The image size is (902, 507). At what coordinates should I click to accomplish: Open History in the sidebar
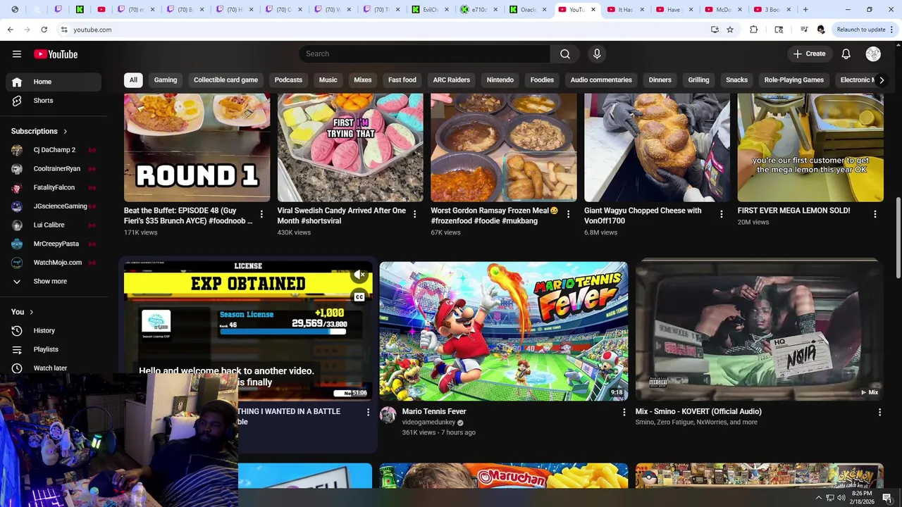(x=54, y=330)
